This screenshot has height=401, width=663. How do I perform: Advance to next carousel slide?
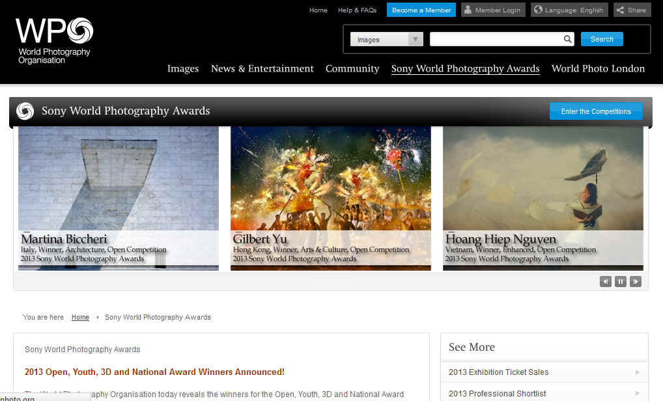pos(636,281)
